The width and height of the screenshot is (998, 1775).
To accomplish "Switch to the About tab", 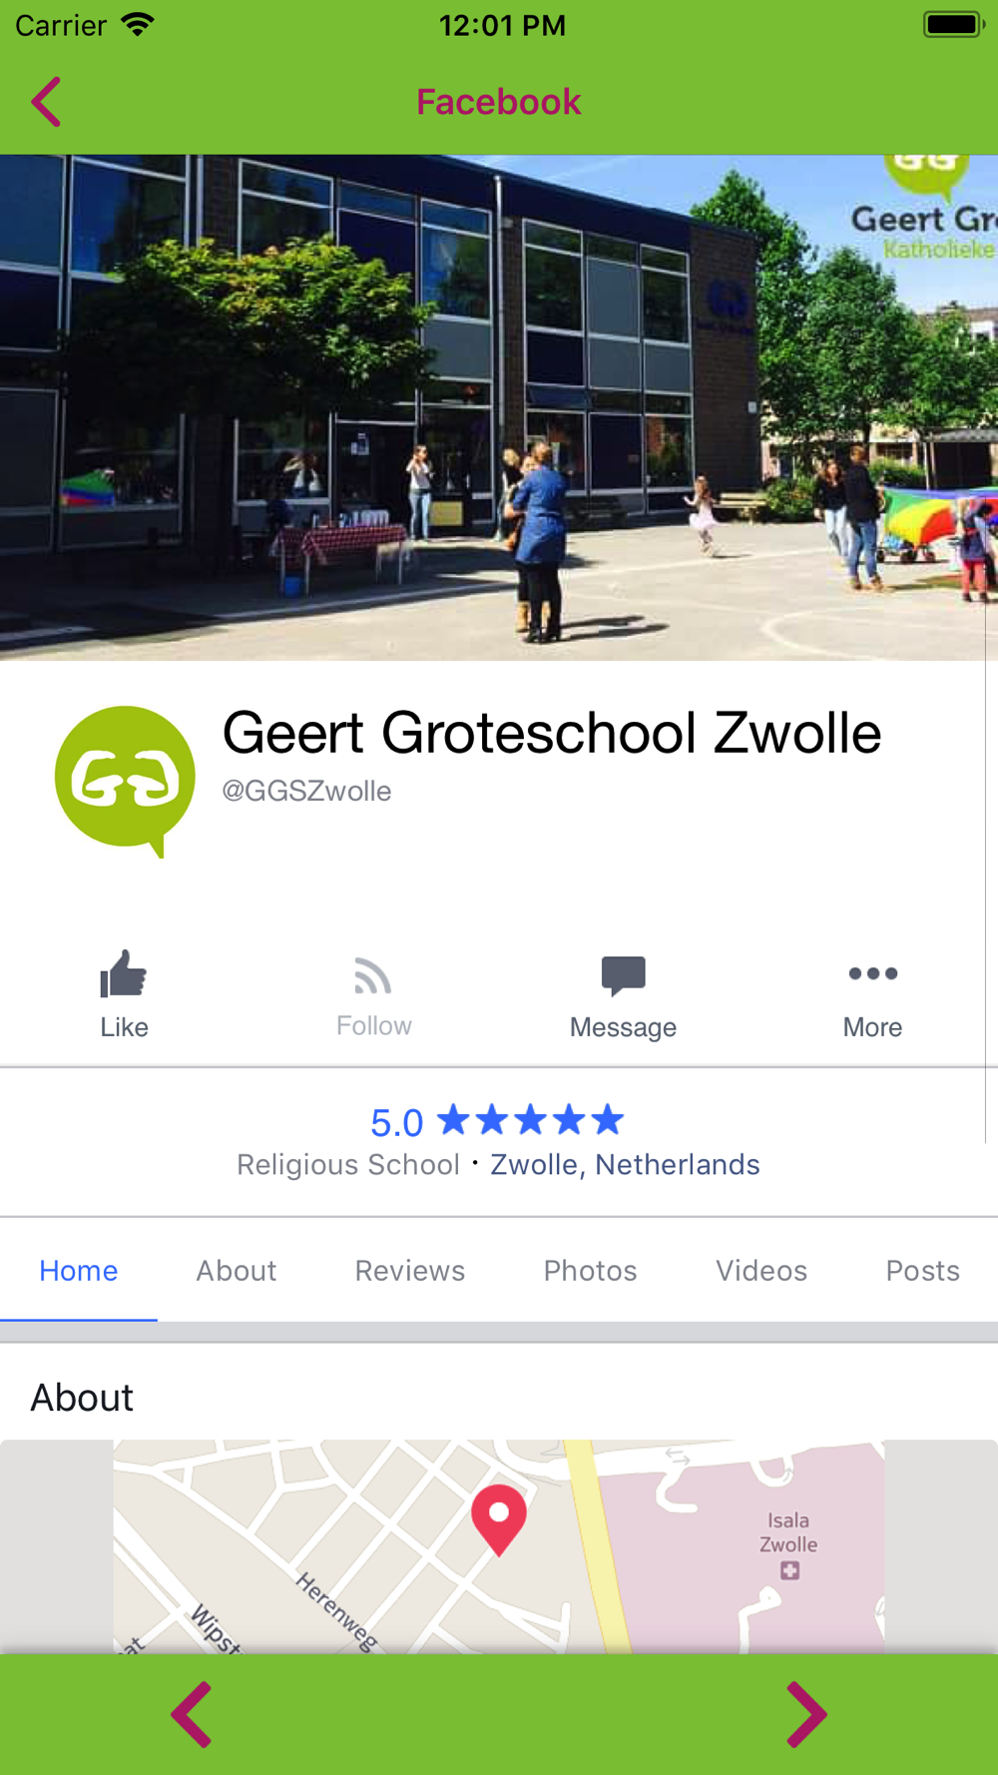I will coord(237,1270).
